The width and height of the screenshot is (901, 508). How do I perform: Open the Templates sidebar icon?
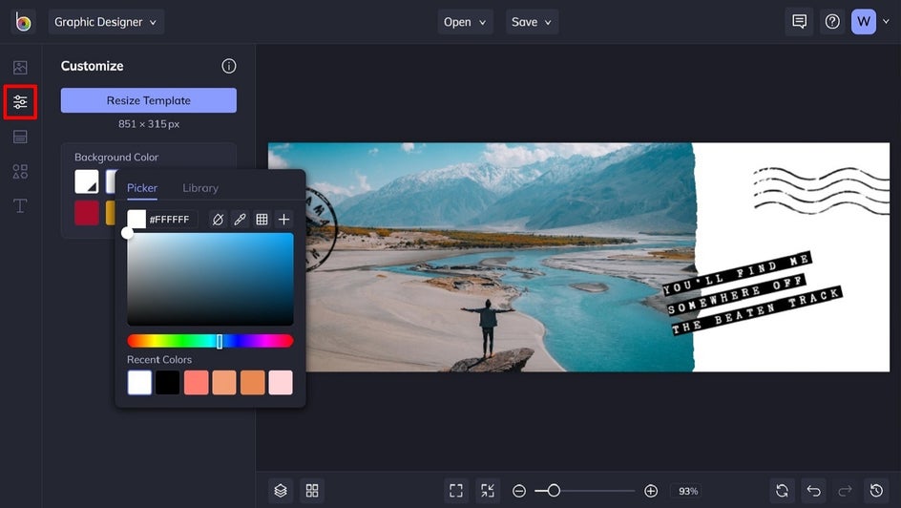click(20, 137)
